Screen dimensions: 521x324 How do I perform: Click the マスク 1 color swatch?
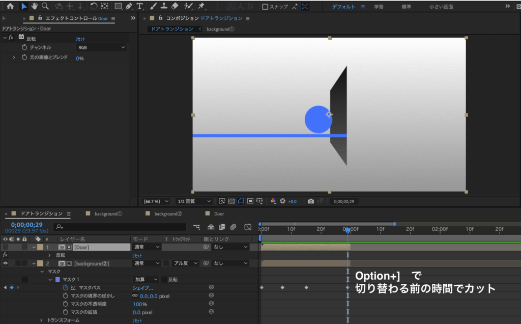click(x=57, y=280)
